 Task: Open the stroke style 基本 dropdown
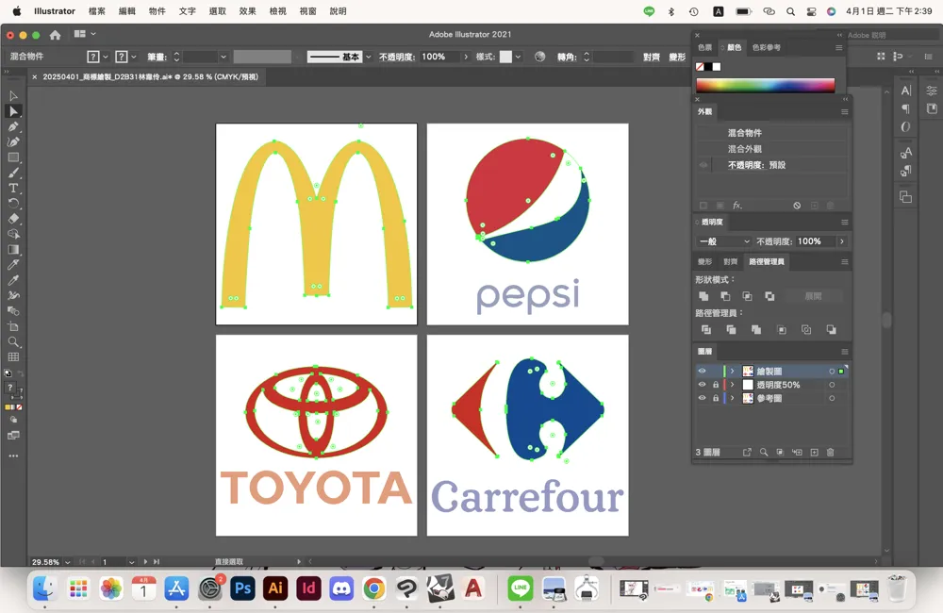(x=368, y=57)
